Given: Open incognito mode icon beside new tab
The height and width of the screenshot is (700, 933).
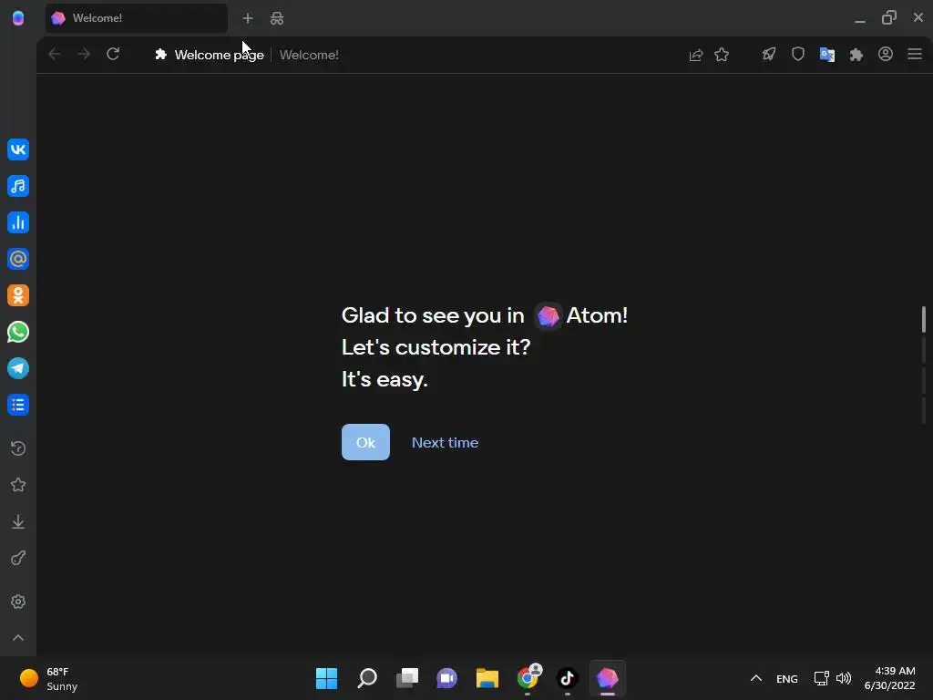Looking at the screenshot, I should pyautogui.click(x=277, y=18).
